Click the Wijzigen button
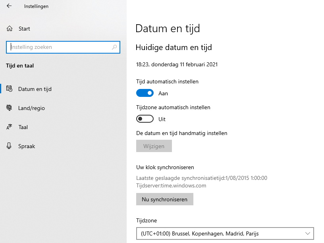 point(154,146)
